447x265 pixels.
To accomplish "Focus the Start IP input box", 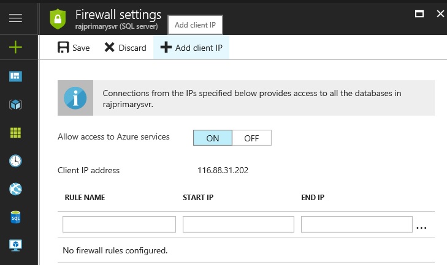I will [239, 225].
